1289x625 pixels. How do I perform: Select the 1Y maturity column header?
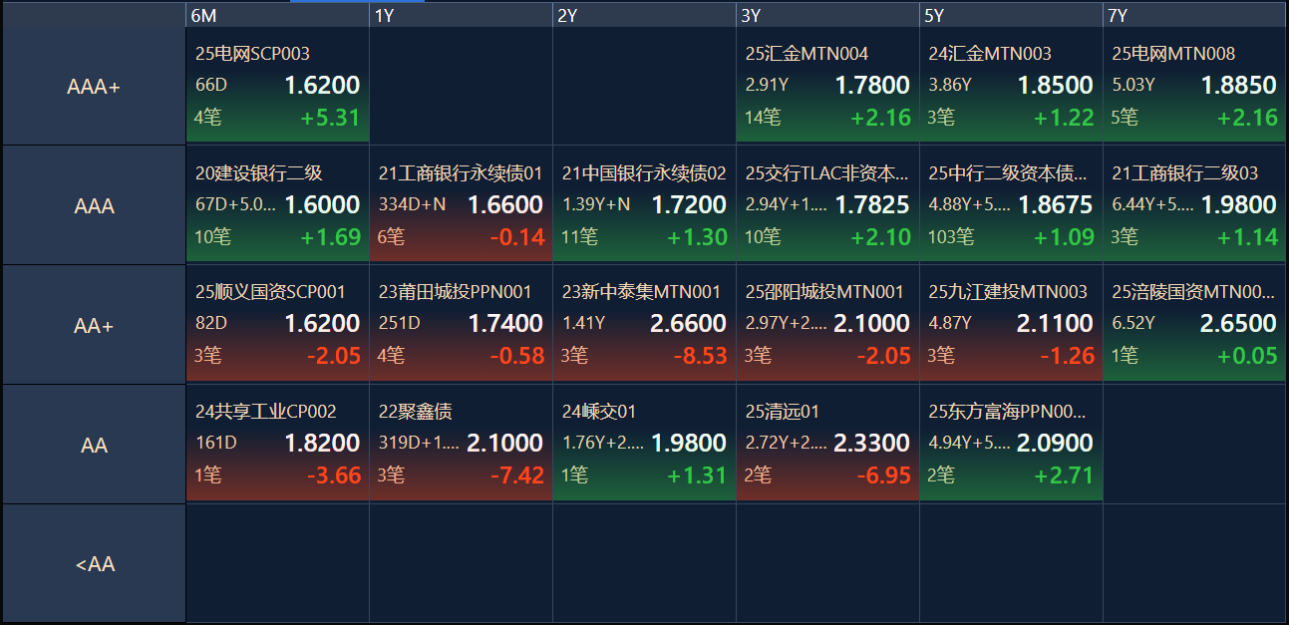coord(461,15)
